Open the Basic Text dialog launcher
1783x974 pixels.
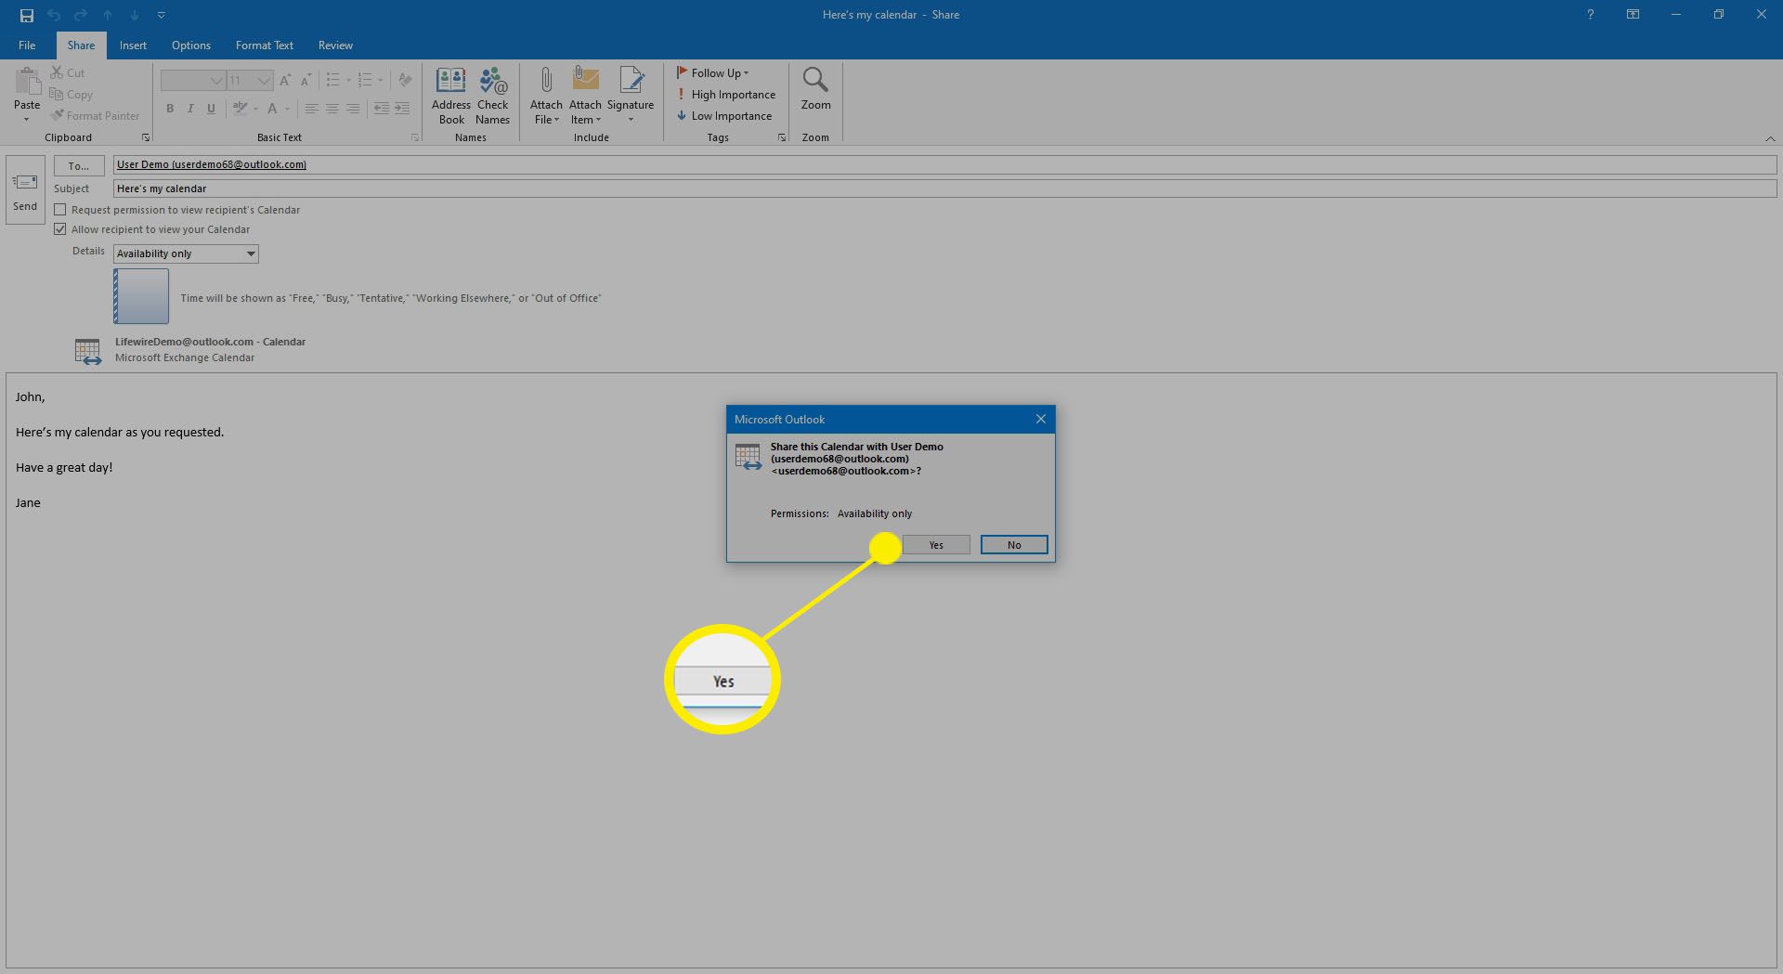[415, 137]
